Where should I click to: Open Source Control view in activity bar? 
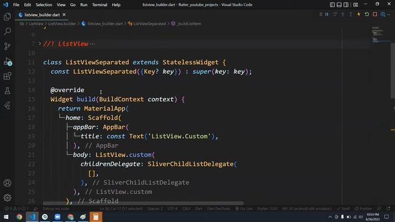click(x=7, y=46)
